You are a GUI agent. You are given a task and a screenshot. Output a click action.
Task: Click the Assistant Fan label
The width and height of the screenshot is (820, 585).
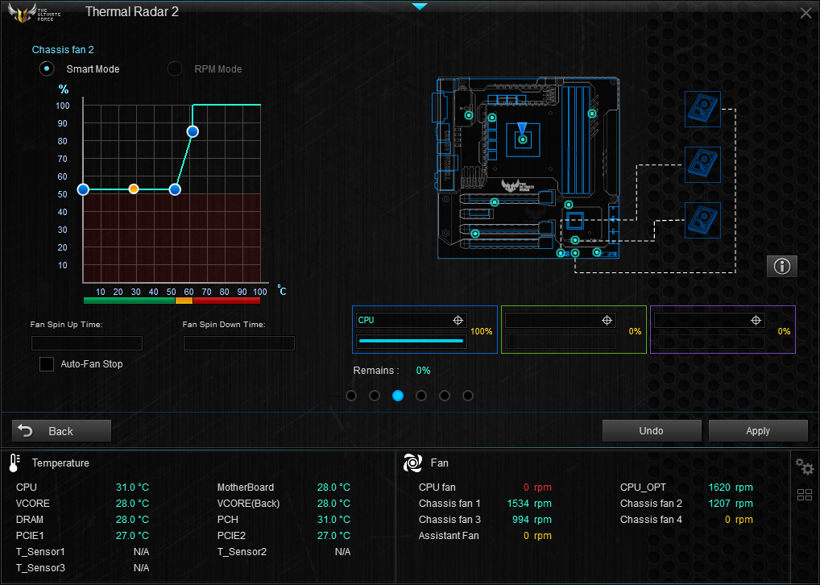tap(449, 536)
